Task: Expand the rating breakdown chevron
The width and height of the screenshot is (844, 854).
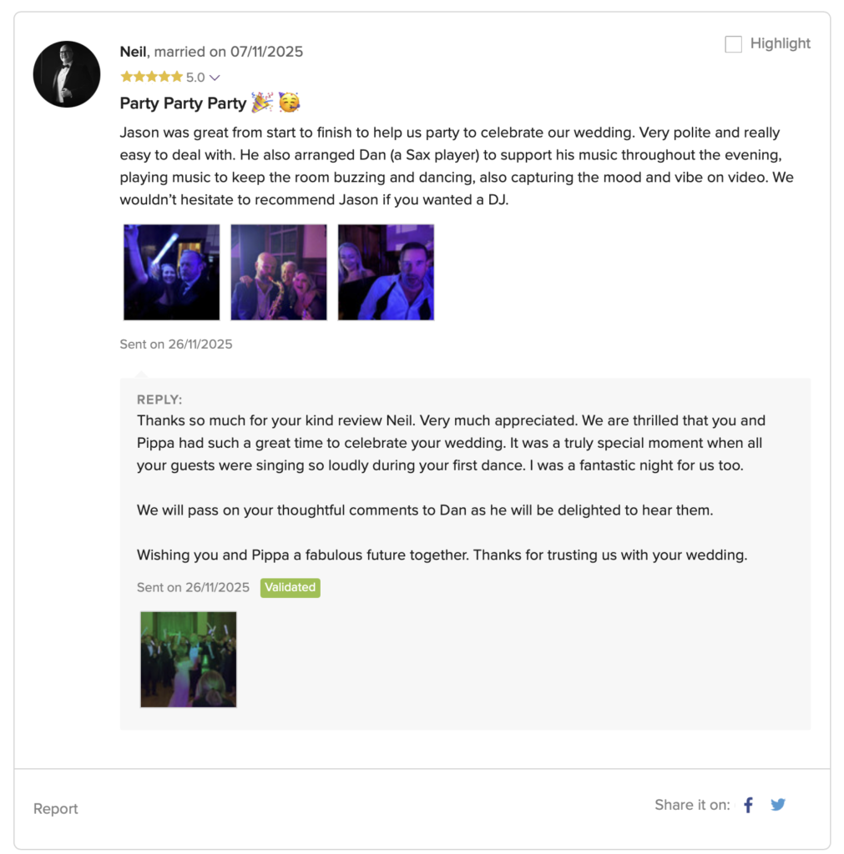Action: click(x=215, y=78)
